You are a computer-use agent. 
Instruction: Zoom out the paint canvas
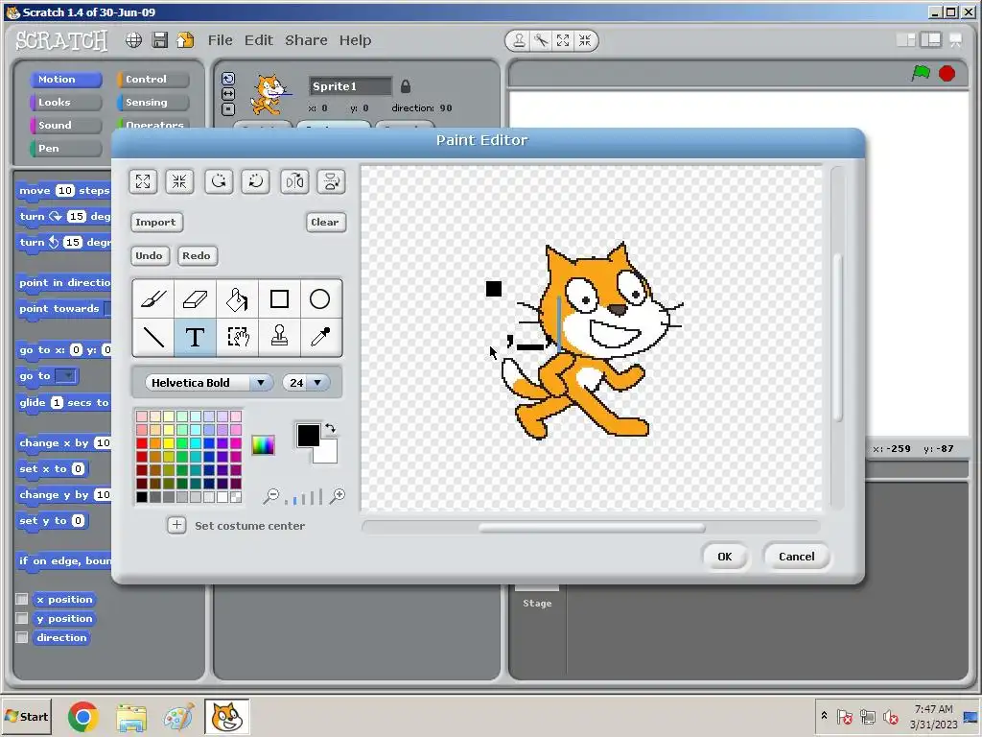click(x=270, y=496)
